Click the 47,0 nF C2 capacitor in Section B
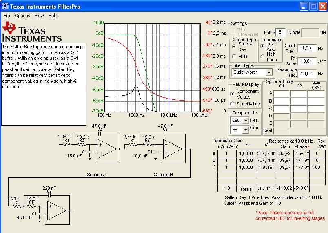 [x=165, y=134]
